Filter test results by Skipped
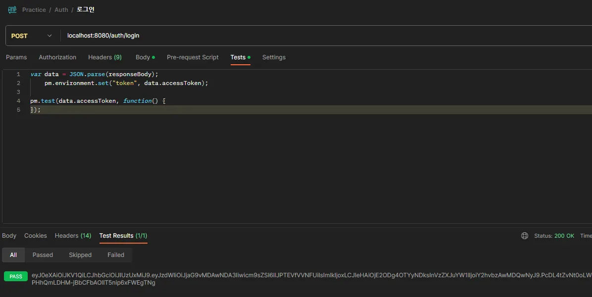 pos(80,255)
